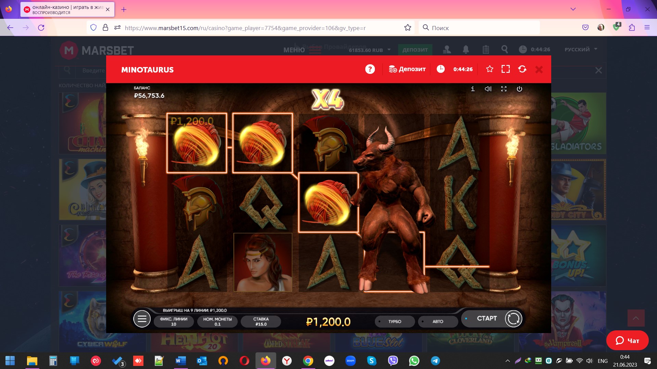657x369 pixels.
Task: Open tracking protection shield icon
Action: click(93, 28)
